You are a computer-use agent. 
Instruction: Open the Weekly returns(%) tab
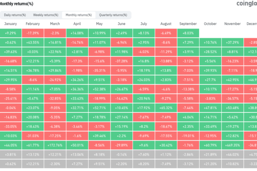coord(46,15)
